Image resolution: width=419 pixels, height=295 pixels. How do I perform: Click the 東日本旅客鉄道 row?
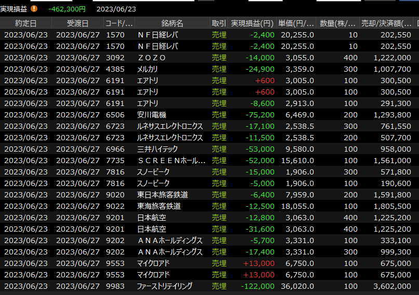163,195
